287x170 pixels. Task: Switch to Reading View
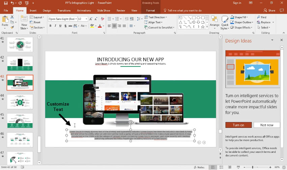230,167
